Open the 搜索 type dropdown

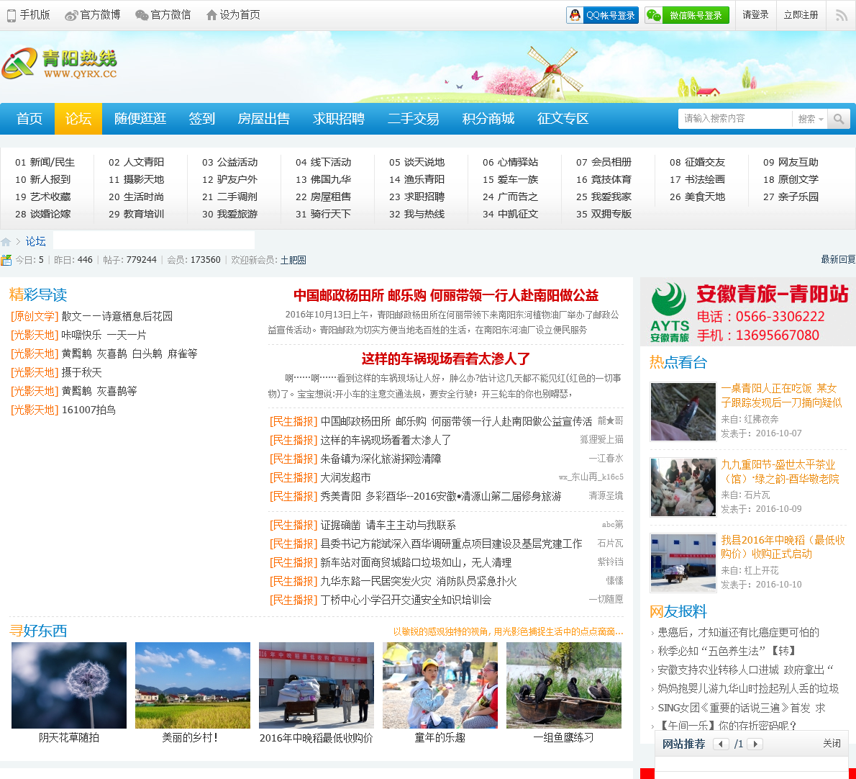coord(810,119)
